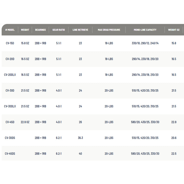The image size is (184, 184).
Task: Click the CV-45D model name
Action: (x=10, y=122)
